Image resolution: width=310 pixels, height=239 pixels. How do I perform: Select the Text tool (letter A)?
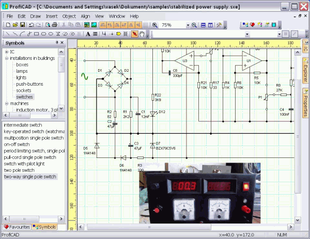tap(88, 34)
